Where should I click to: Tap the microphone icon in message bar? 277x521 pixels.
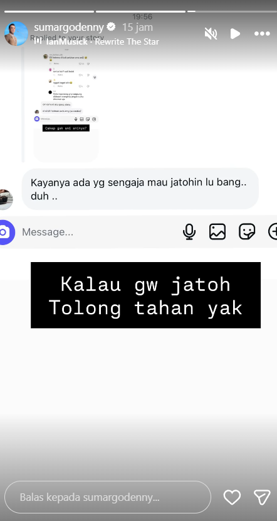[x=189, y=232]
